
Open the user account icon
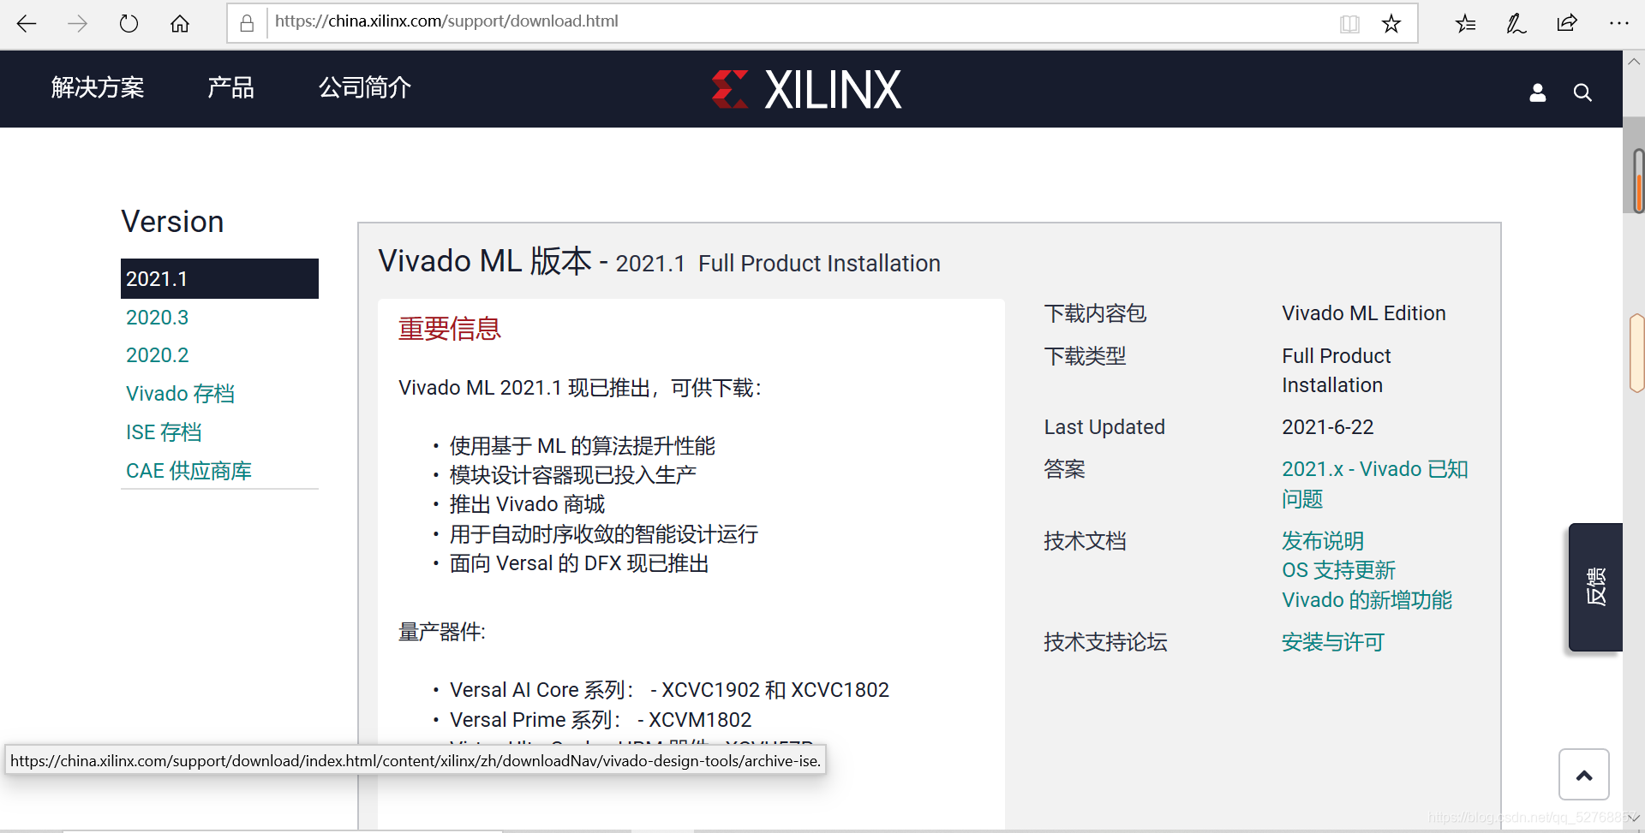[1538, 92]
